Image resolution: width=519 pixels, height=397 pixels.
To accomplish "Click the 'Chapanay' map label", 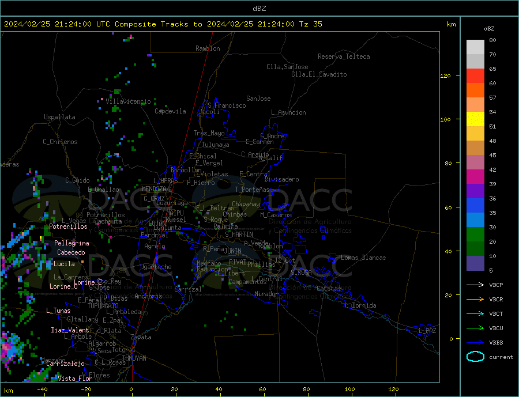I will [x=246, y=204].
